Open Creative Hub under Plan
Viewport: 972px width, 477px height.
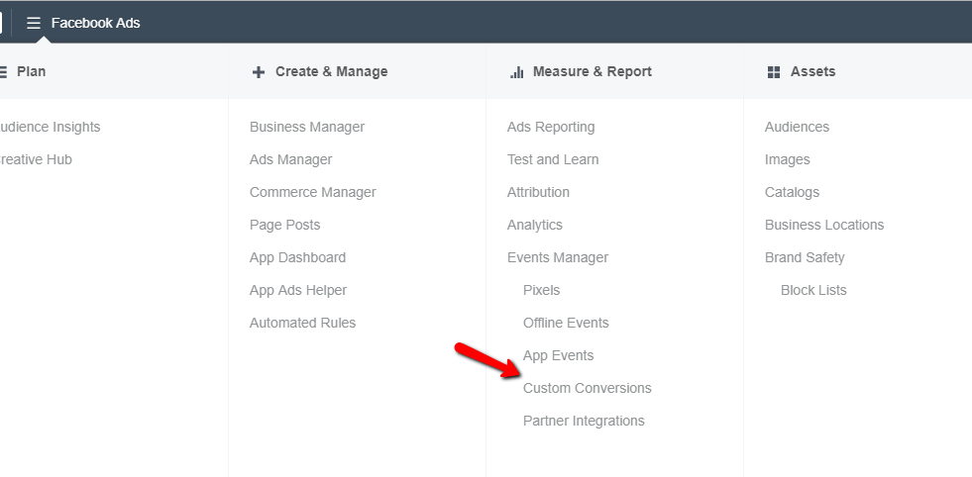coord(36,160)
